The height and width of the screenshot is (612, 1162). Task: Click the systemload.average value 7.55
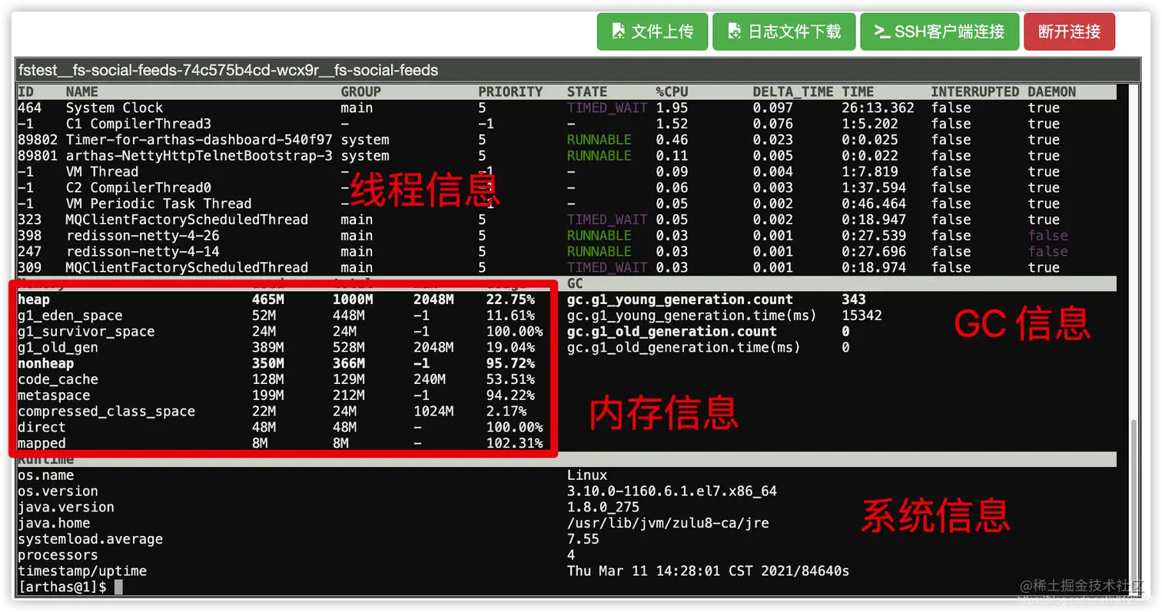click(x=583, y=540)
